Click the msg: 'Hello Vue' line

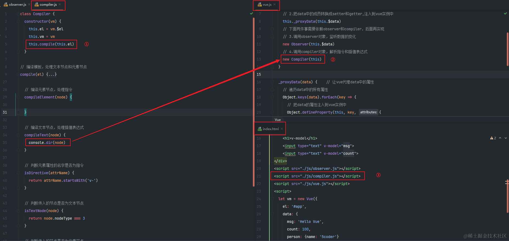[x=305, y=222]
